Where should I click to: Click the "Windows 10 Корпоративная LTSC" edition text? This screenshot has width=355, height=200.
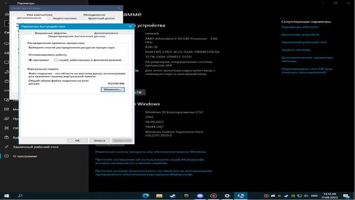point(174,112)
